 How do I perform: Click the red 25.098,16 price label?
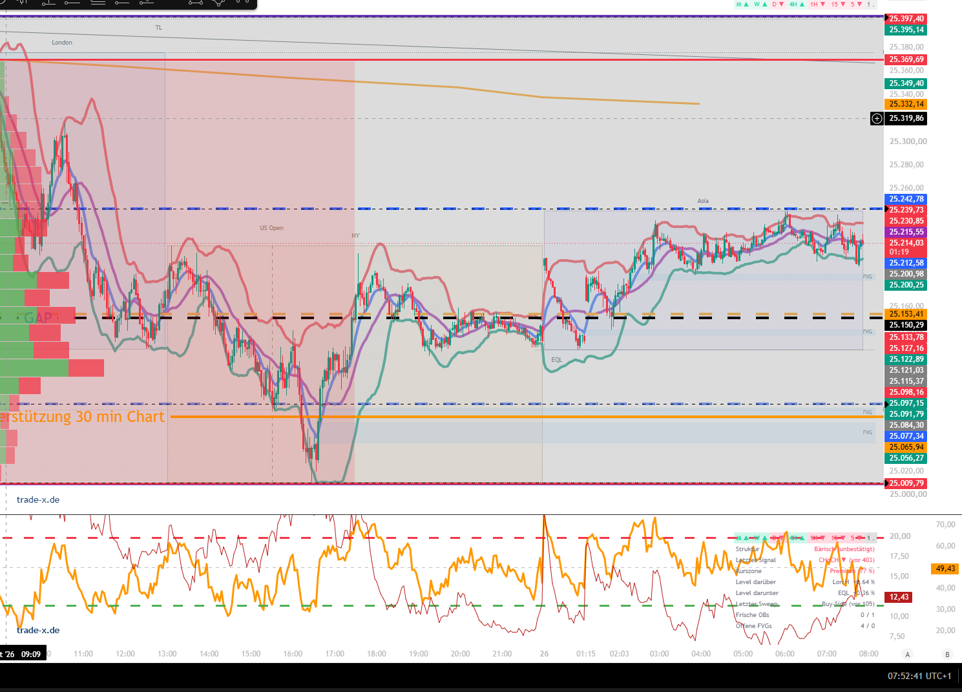906,392
